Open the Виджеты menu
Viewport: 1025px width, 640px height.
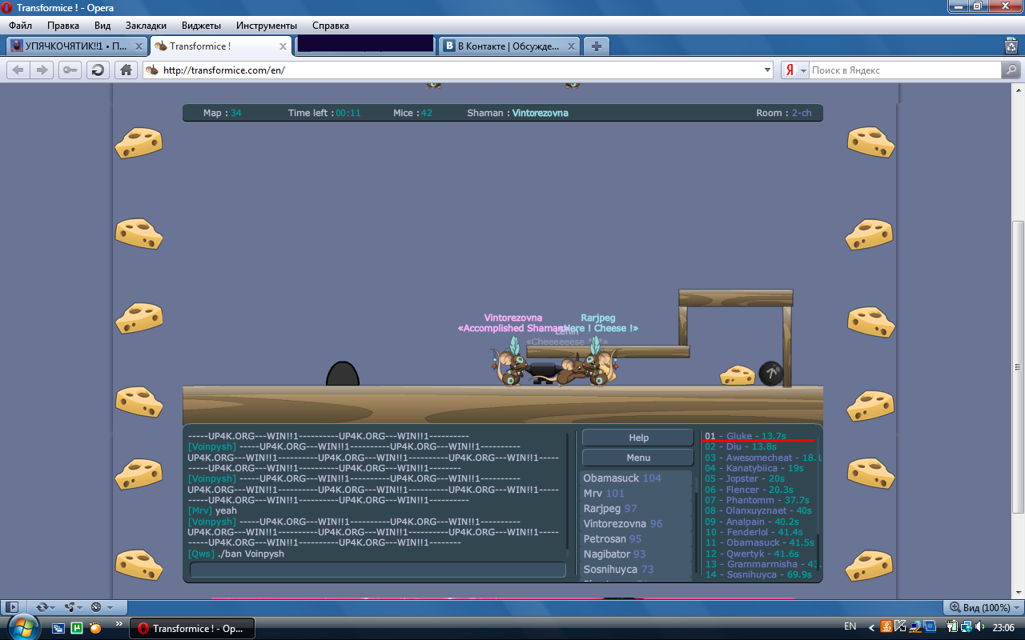pyautogui.click(x=201, y=26)
